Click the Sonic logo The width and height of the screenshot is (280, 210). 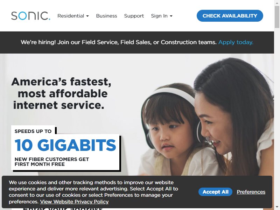click(x=30, y=16)
